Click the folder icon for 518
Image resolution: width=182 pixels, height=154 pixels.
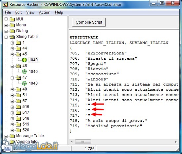[18, 118]
